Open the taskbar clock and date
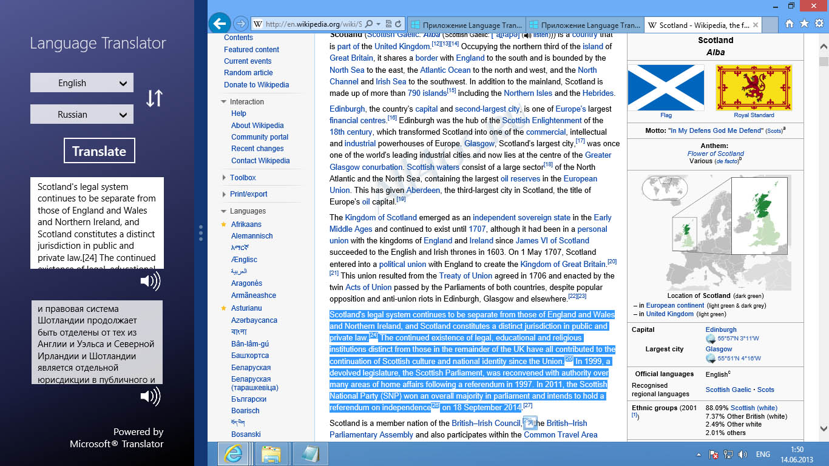829x466 pixels. [797, 454]
